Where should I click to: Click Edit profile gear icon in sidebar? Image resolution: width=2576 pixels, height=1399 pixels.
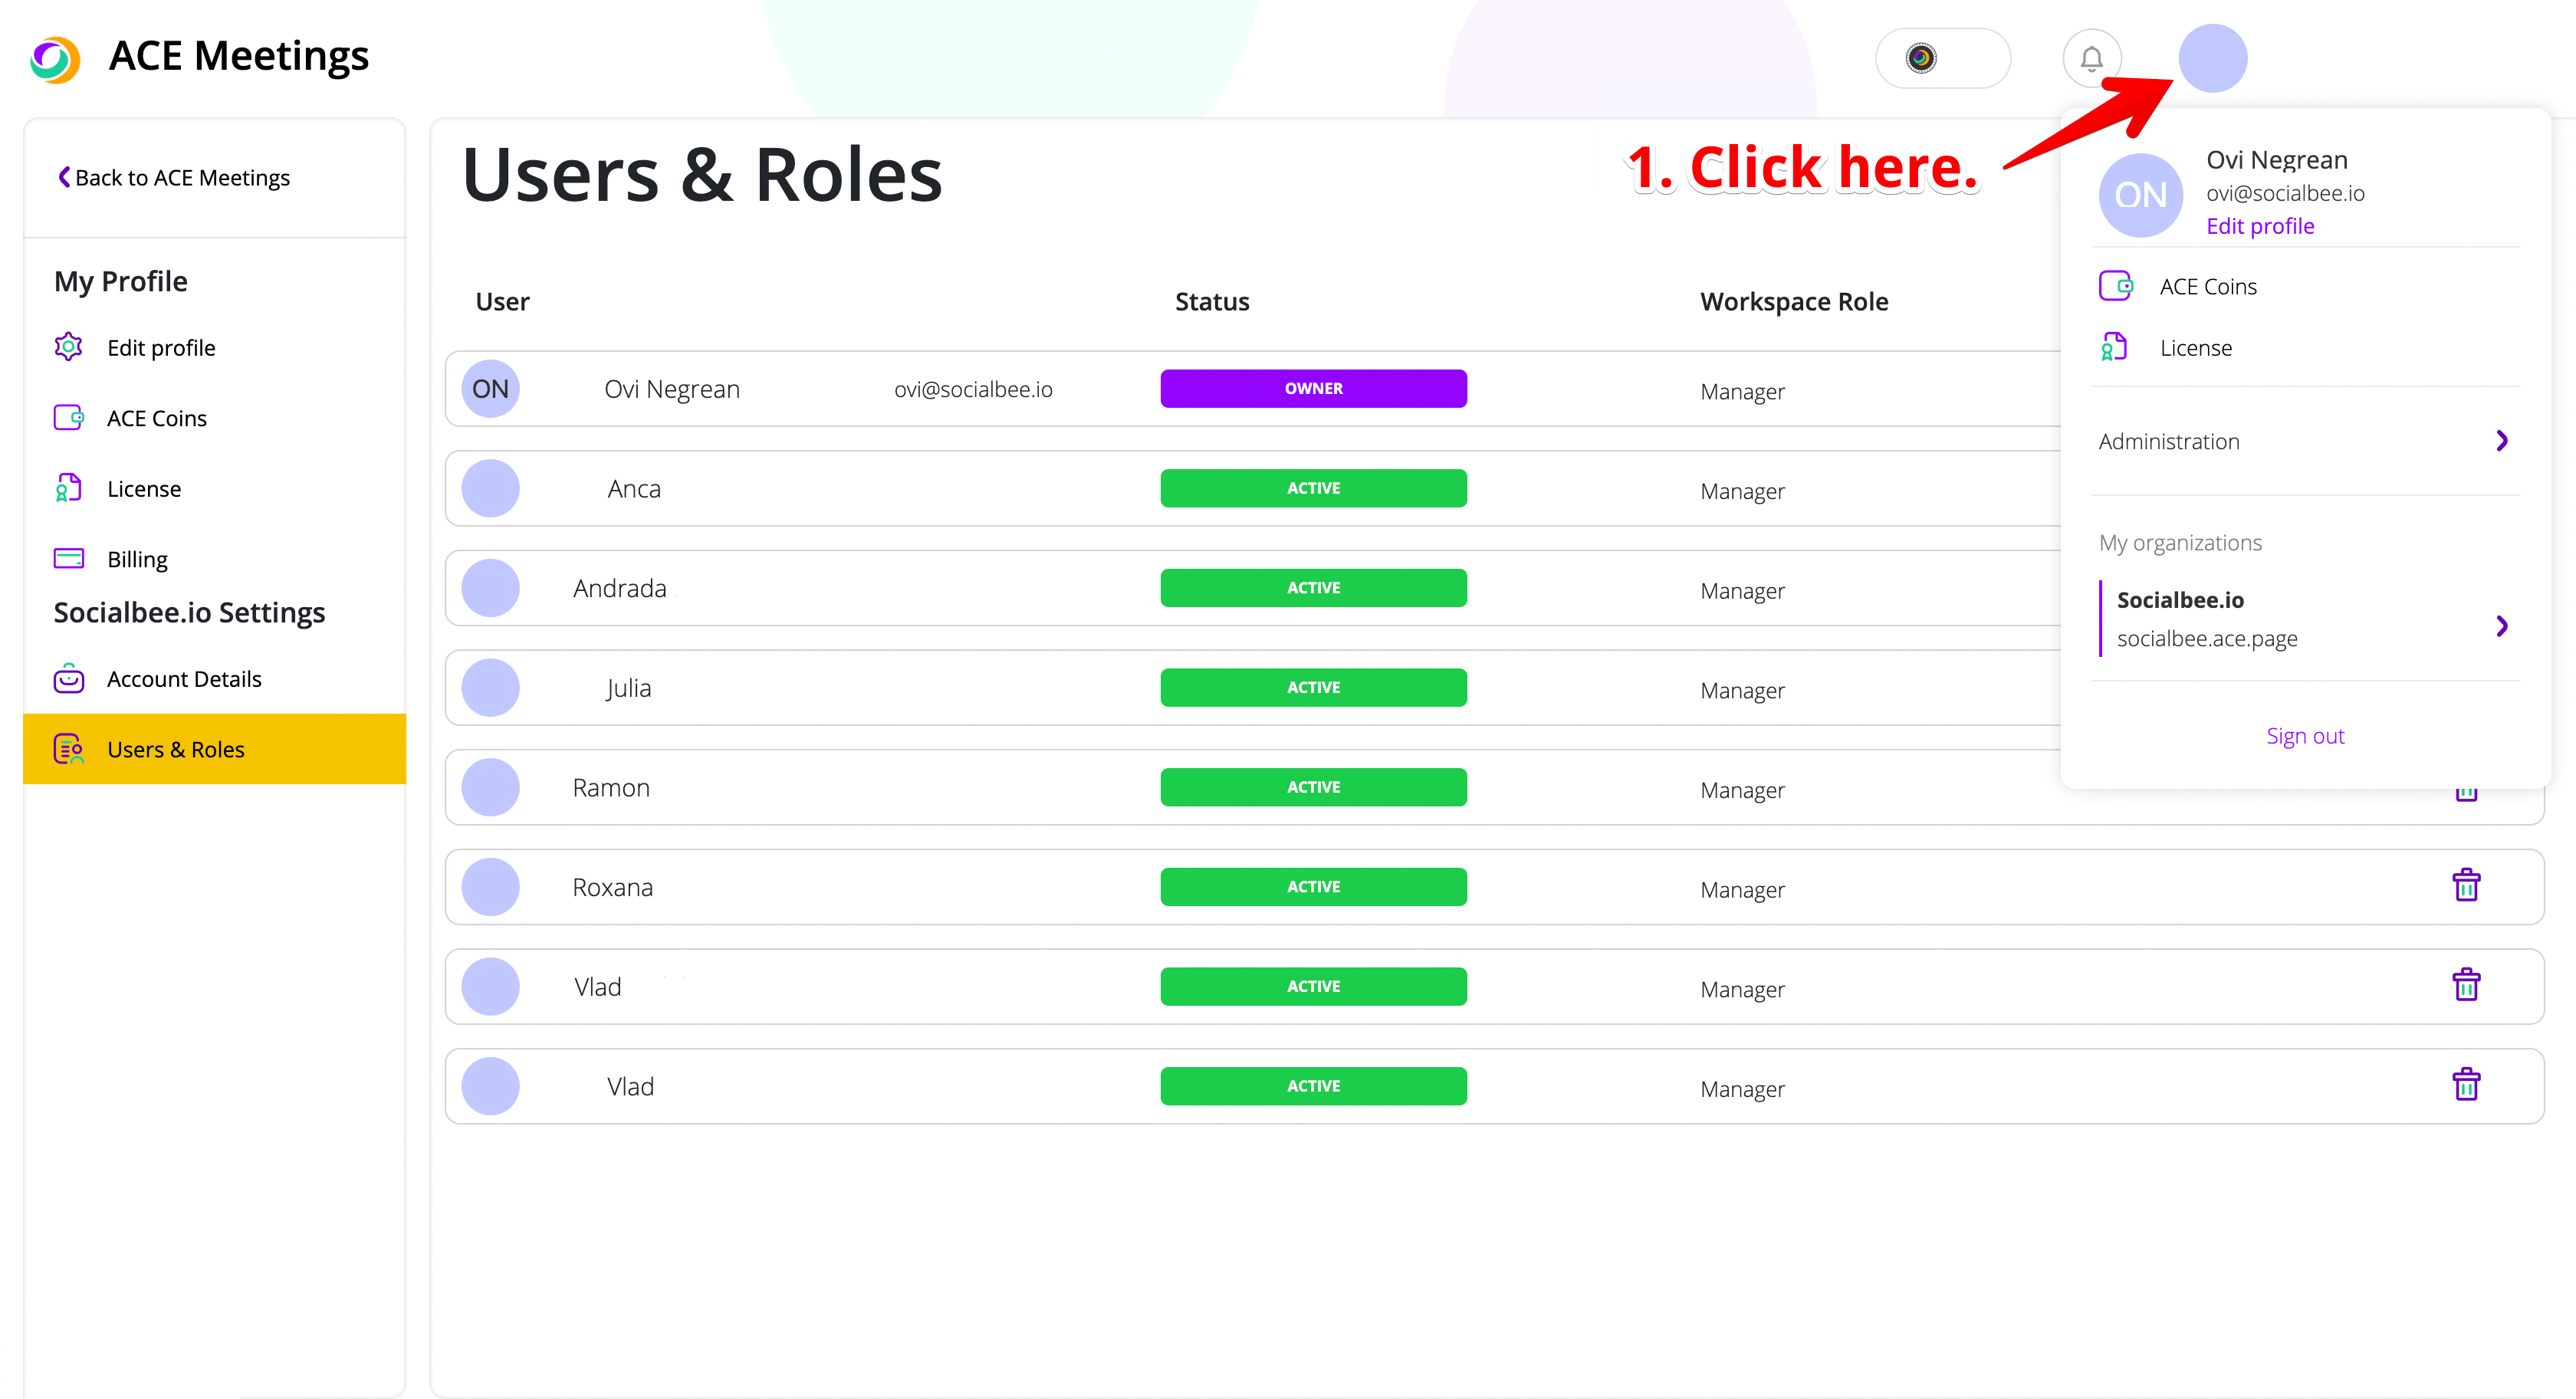(x=68, y=347)
